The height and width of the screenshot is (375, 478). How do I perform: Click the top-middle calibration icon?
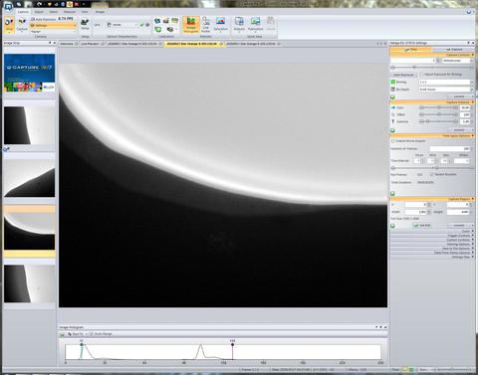click(x=166, y=21)
